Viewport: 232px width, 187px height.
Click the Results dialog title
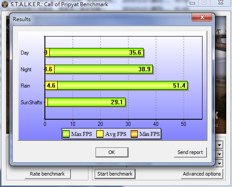[x=22, y=19]
